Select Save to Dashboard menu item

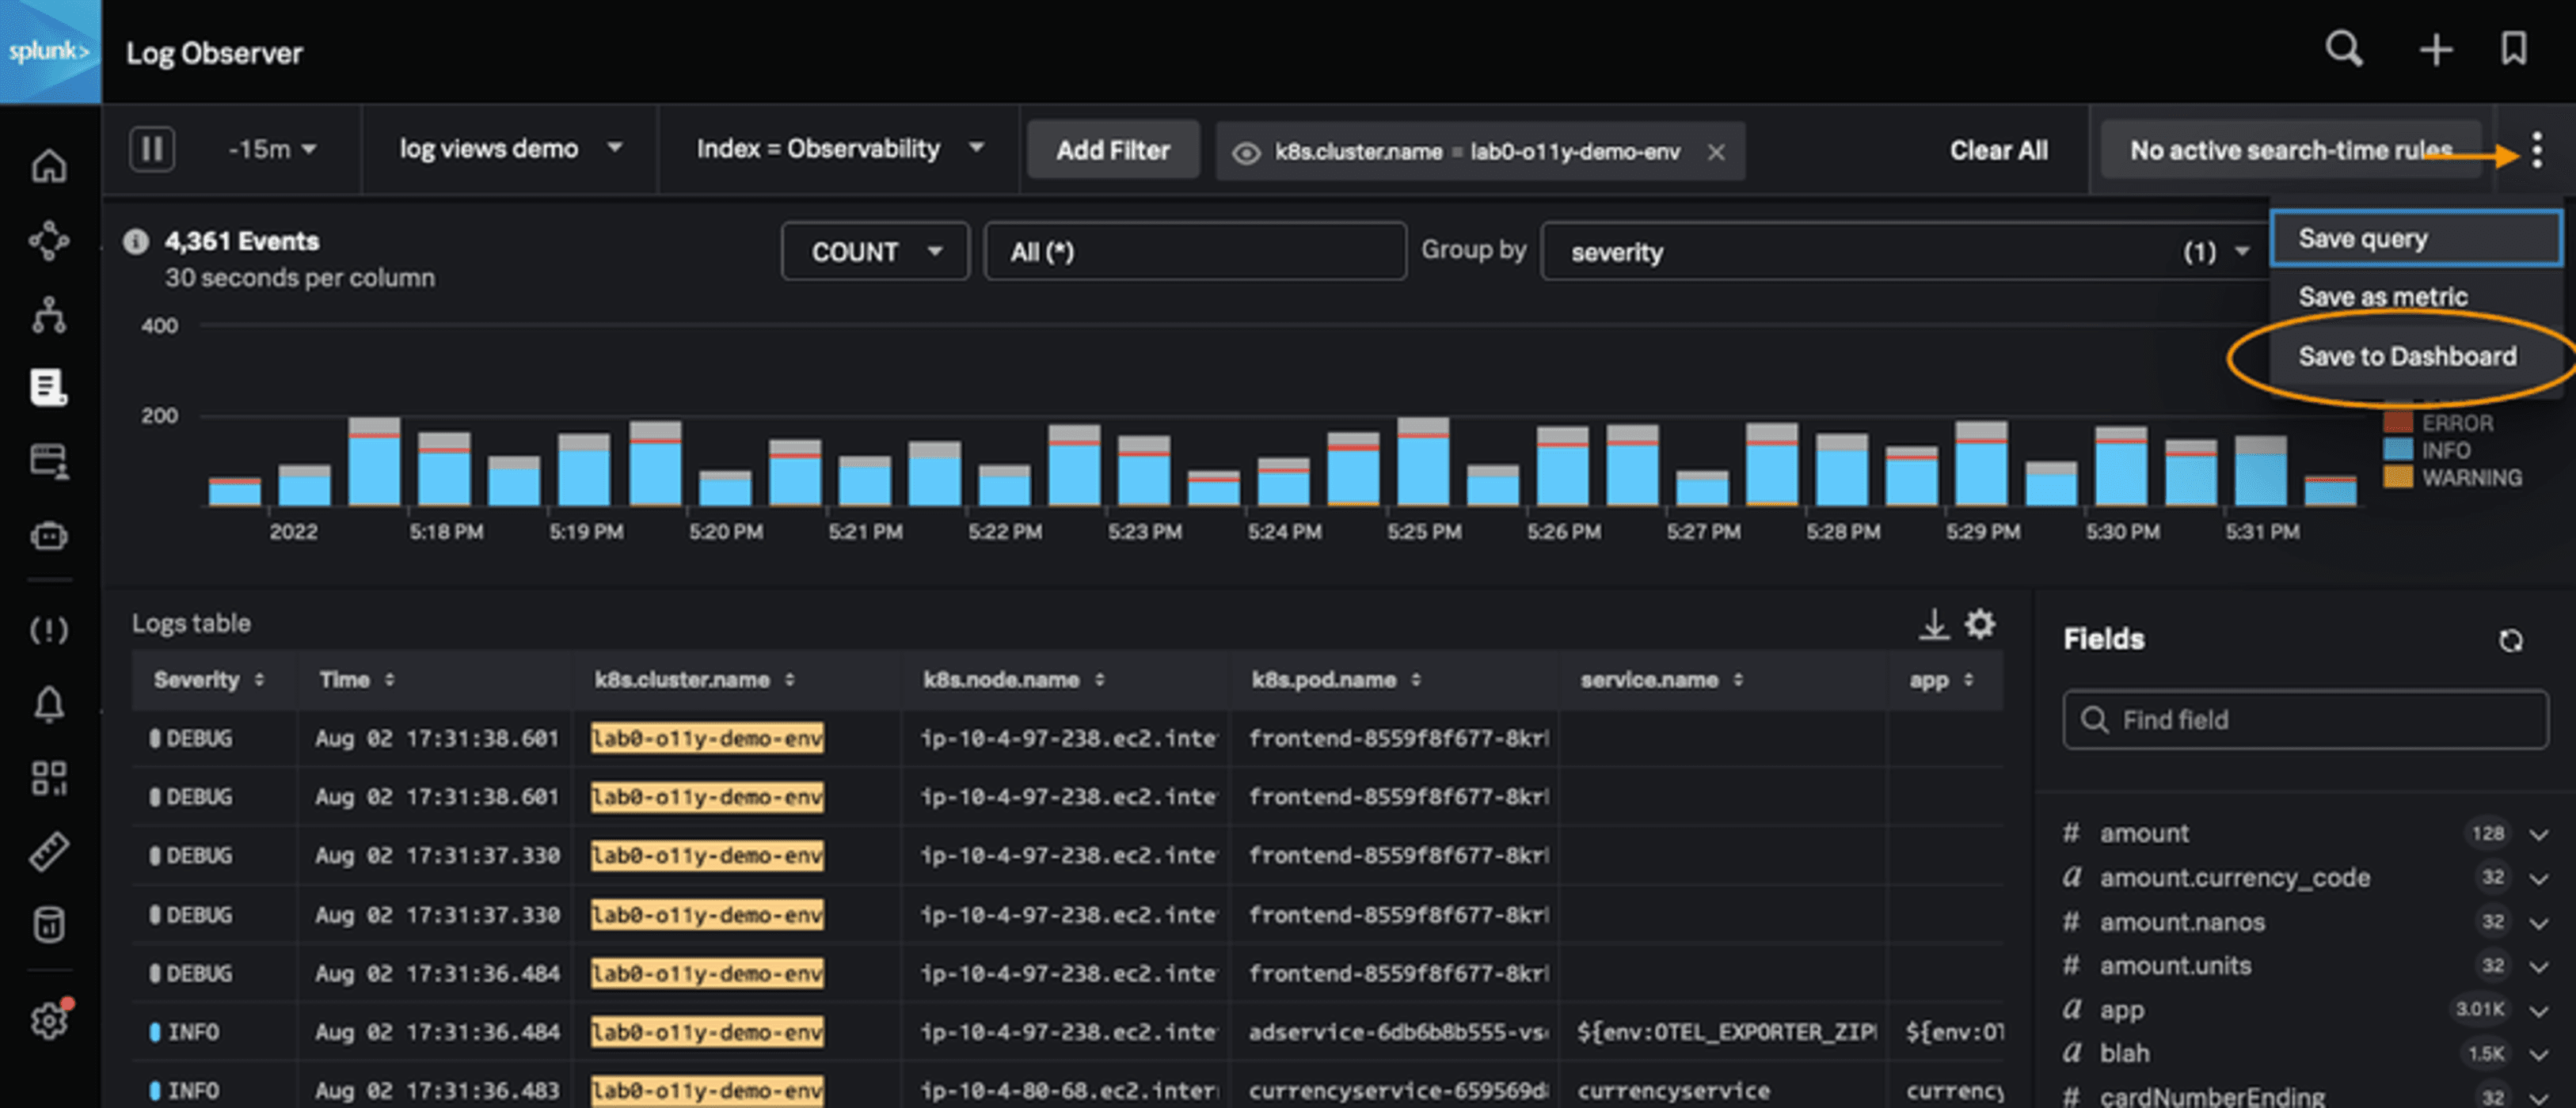click(x=2406, y=357)
